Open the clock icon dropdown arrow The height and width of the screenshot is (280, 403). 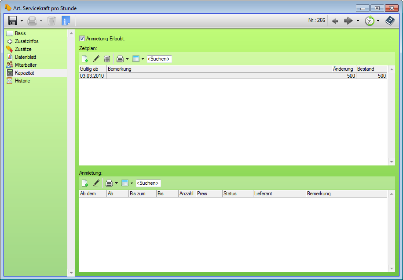(x=378, y=21)
